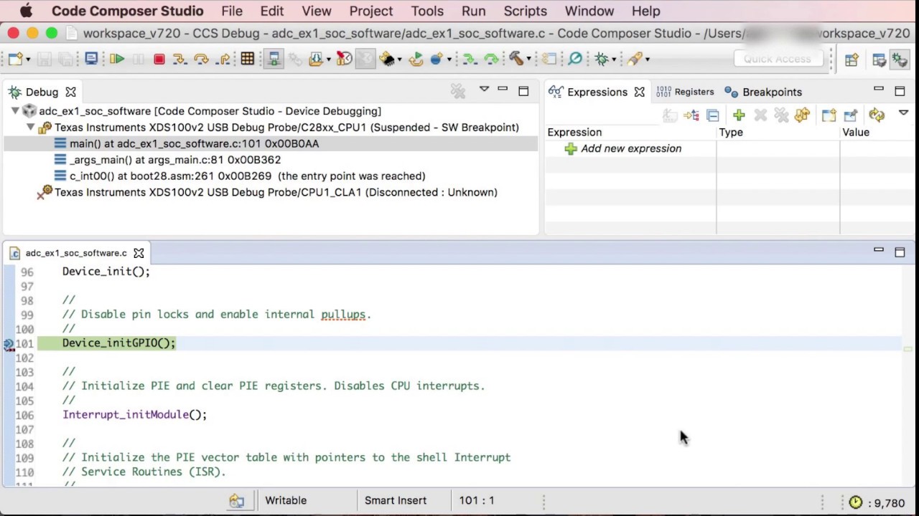Viewport: 919px width, 516px height.
Task: Open the Build hammer dropdown arrow
Action: pos(528,59)
